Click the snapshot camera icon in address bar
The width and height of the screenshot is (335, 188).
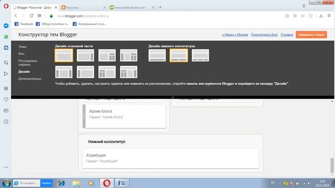287,16
